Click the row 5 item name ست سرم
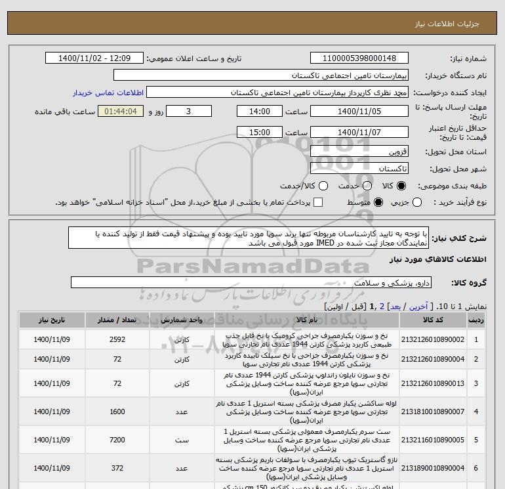The image size is (505, 489). click(307, 440)
